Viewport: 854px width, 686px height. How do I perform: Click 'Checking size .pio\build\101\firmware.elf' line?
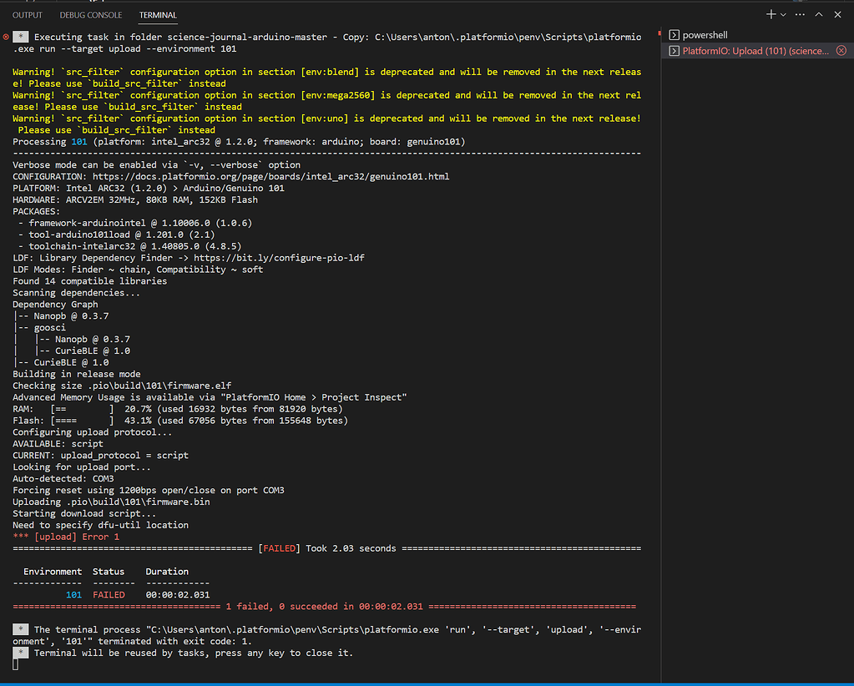tap(122, 386)
